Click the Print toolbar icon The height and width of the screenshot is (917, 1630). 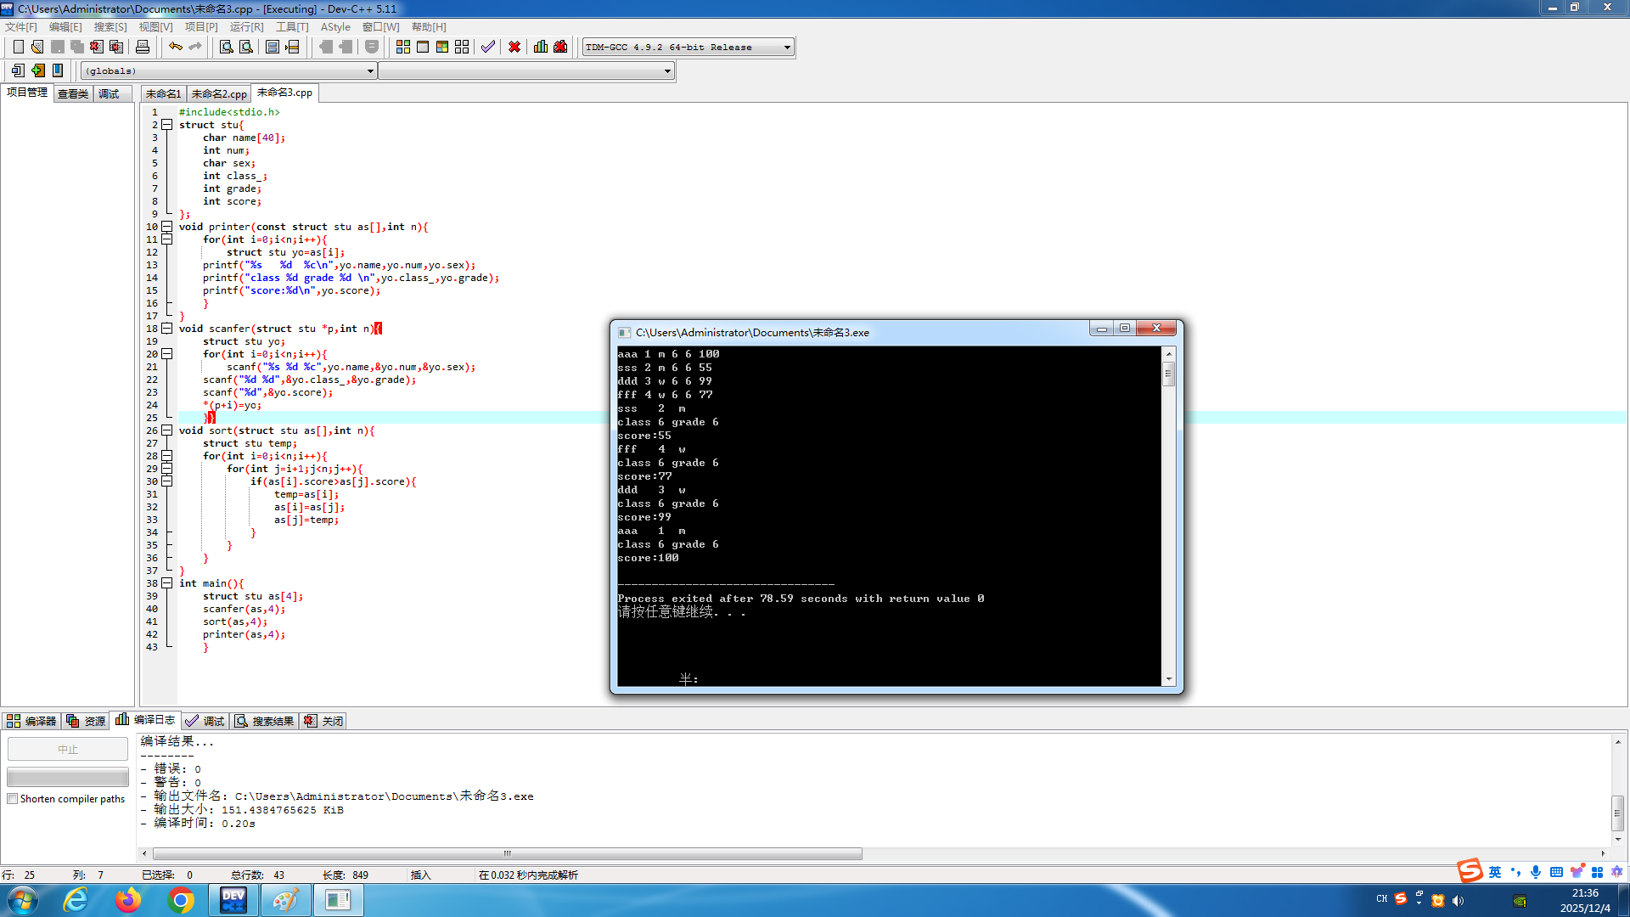[143, 47]
